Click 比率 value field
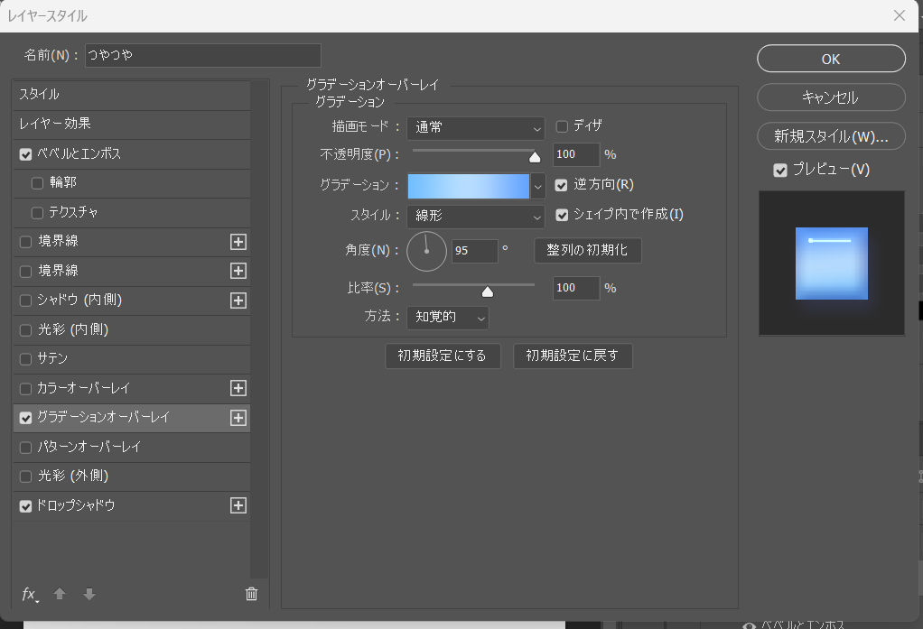 click(576, 288)
